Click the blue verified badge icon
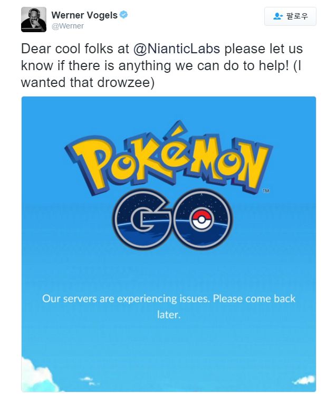This screenshot has height=394, width=336. (123, 15)
